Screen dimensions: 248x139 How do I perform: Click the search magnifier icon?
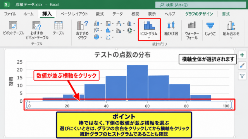(162, 5)
